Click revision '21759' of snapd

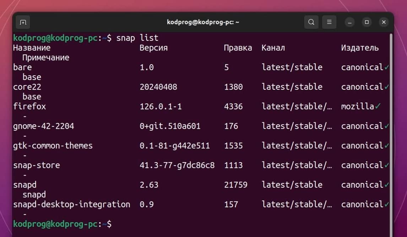236,185
